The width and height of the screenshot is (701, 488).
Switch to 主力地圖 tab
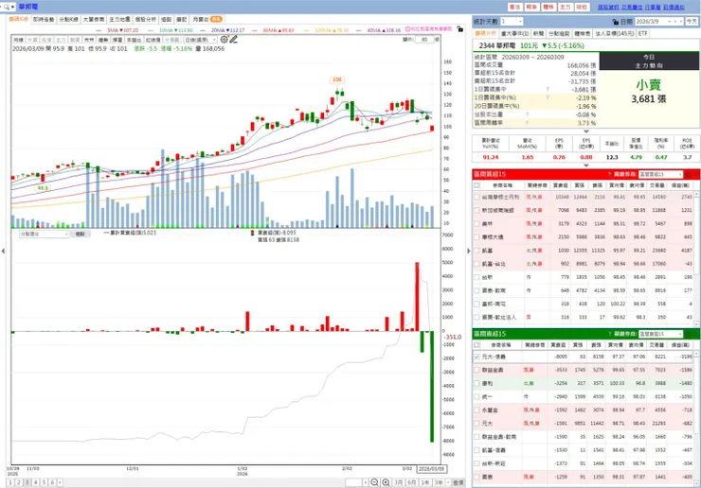point(119,20)
